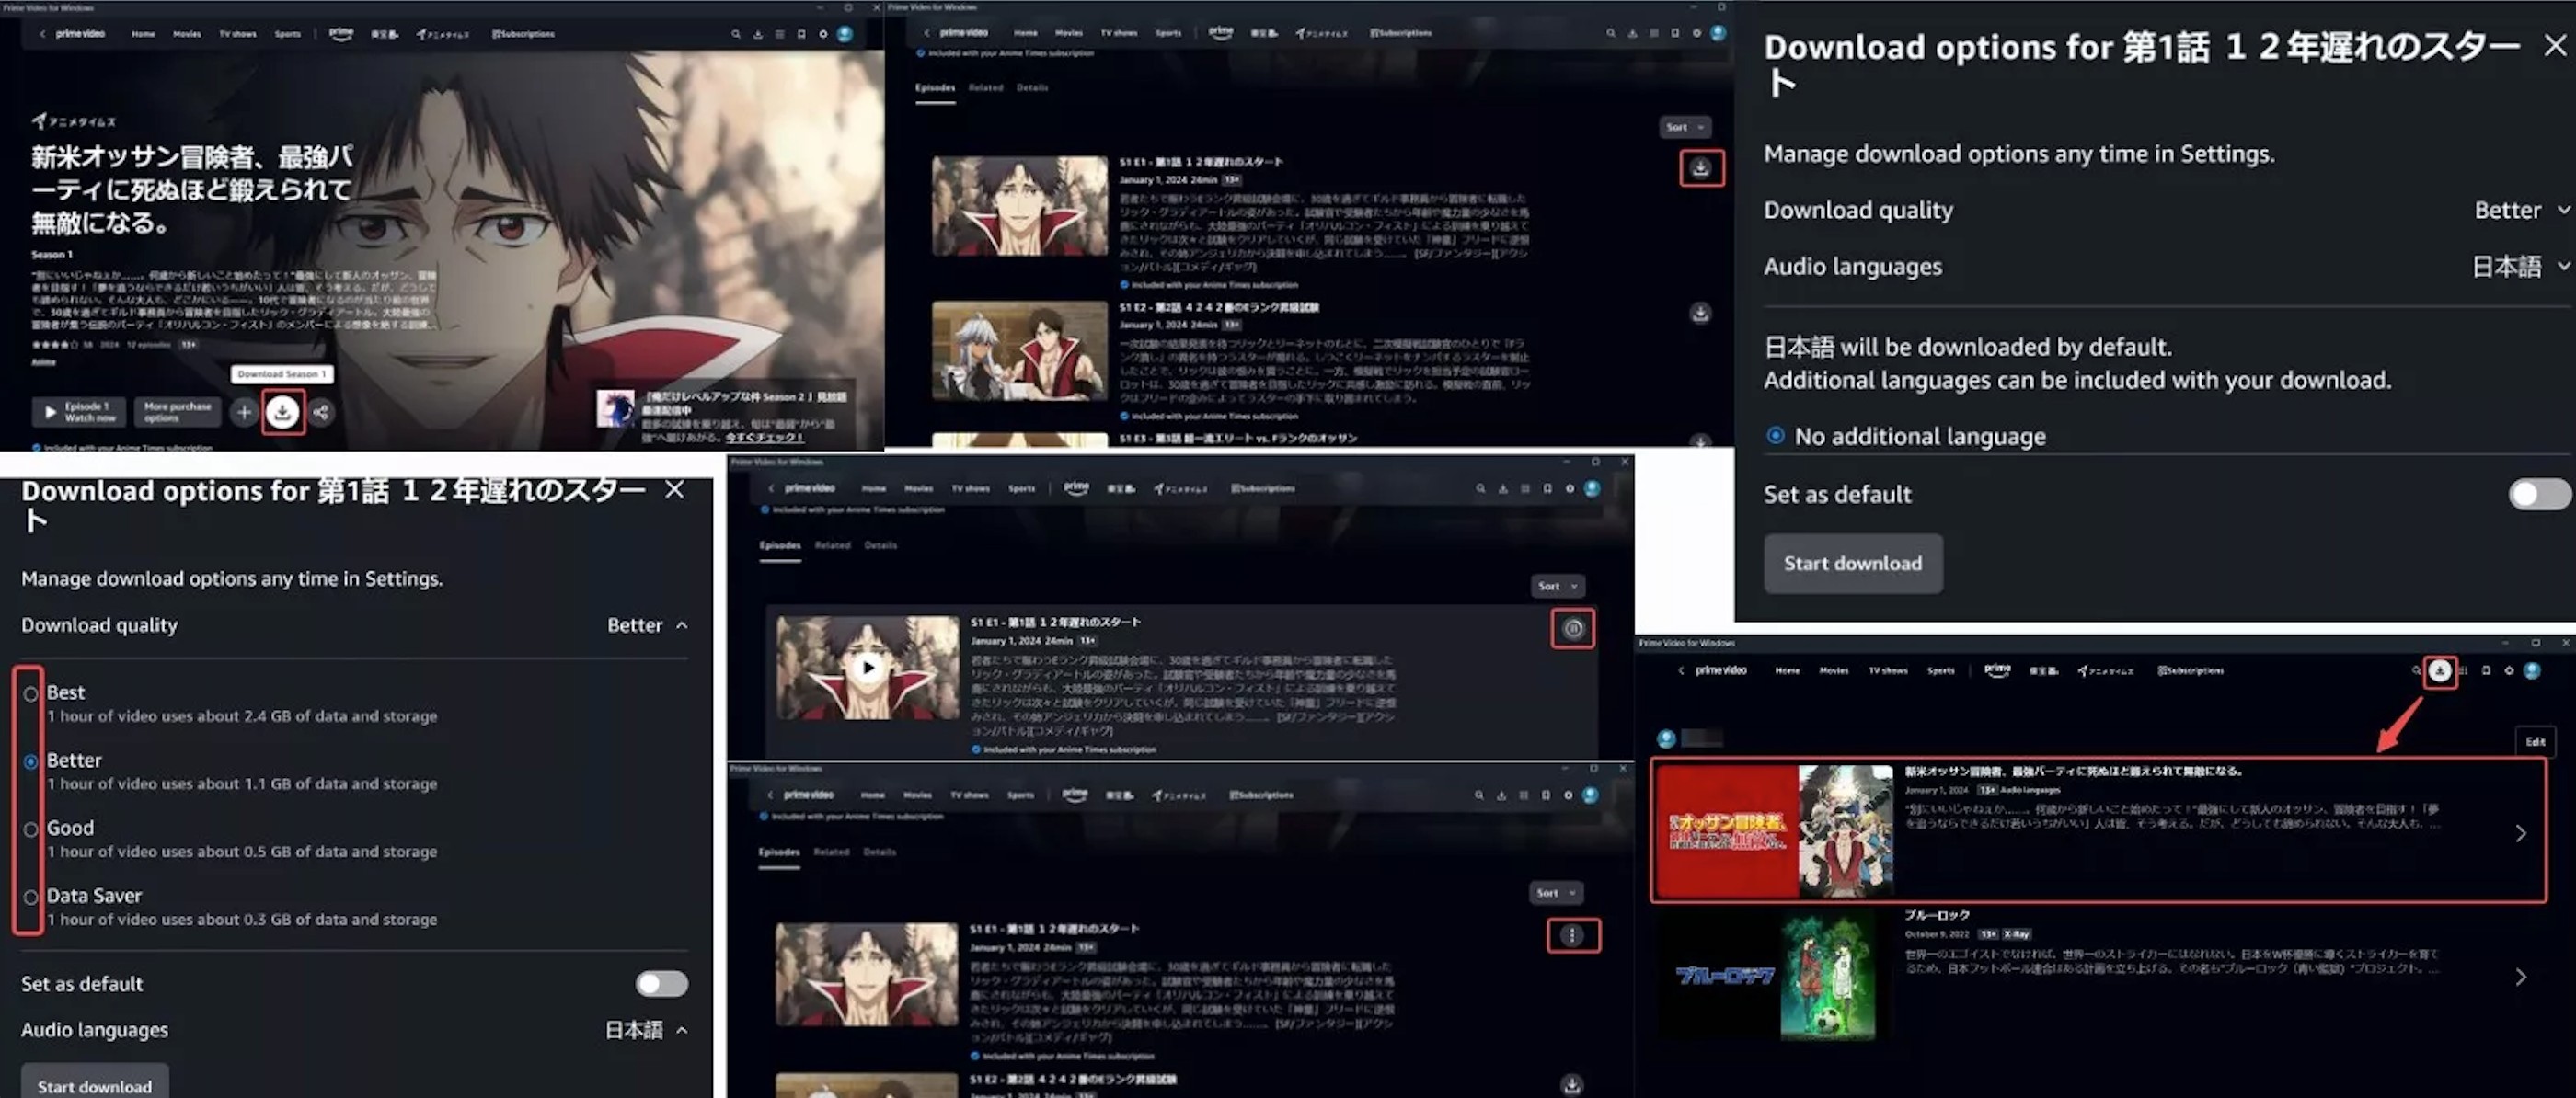Screen dimensions: 2576x1098
Task: Open Details tab in window with paused download
Action: (880, 545)
